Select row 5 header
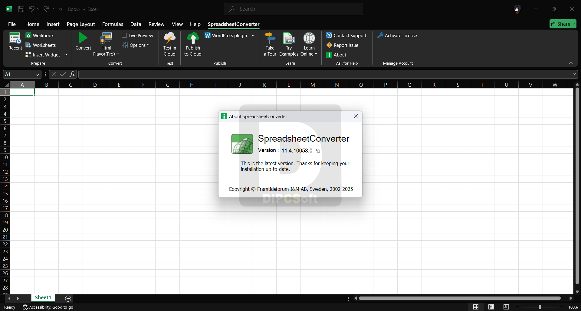Screen dimensions: 581x311 coord(5,121)
